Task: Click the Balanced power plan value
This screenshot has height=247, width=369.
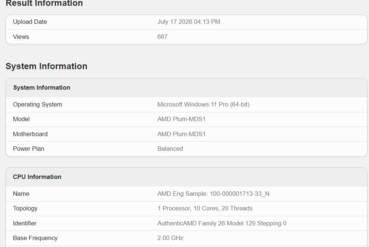Action: (x=170, y=149)
